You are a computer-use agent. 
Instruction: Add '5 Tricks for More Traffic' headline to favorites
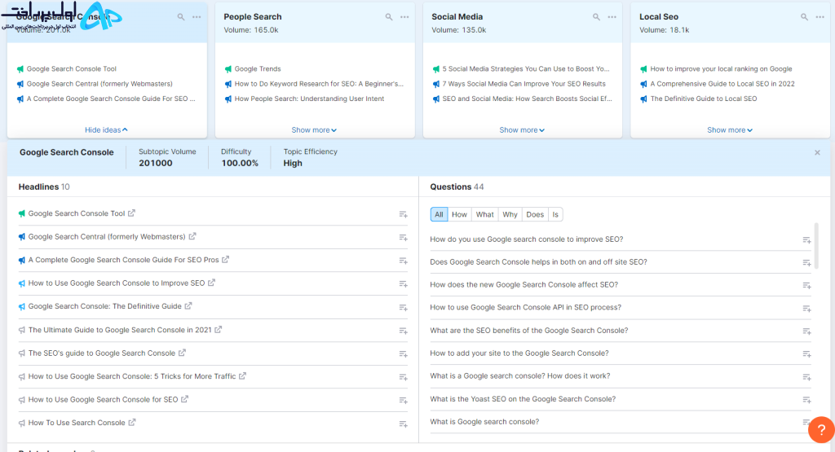pos(403,377)
